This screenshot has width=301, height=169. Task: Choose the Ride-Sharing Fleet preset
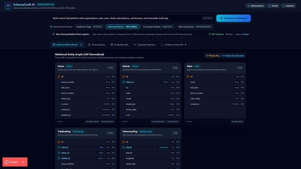[x=195, y=26]
